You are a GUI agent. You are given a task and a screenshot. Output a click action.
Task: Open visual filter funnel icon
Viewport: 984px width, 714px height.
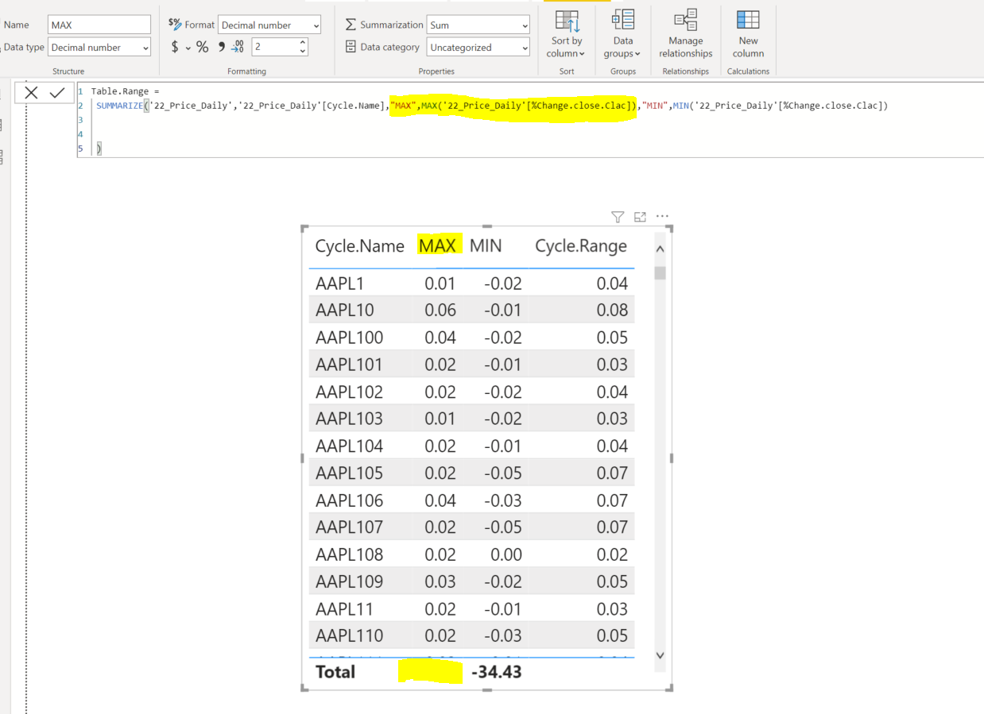(x=618, y=217)
